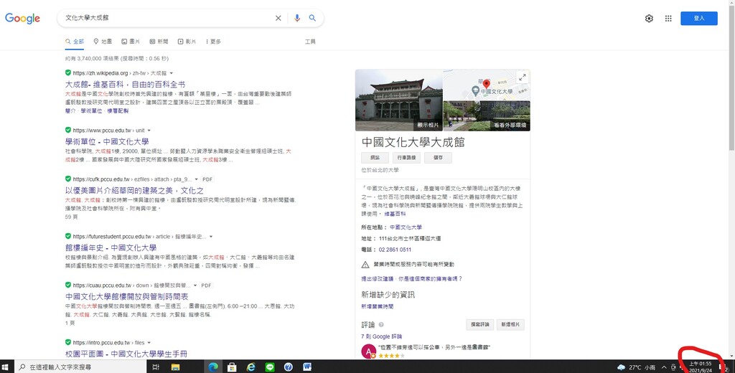Screen dimensions: 735x373
Task: Submit the search with the magnifier icon
Action: click(x=312, y=18)
